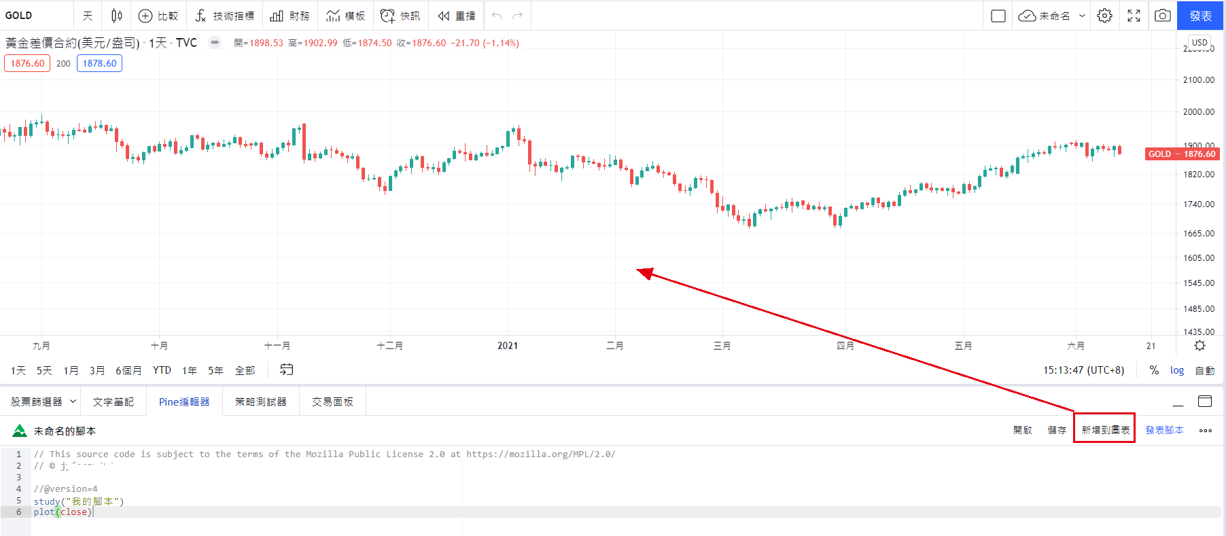
Task: Toggle log scale on price axis
Action: coord(1176,370)
